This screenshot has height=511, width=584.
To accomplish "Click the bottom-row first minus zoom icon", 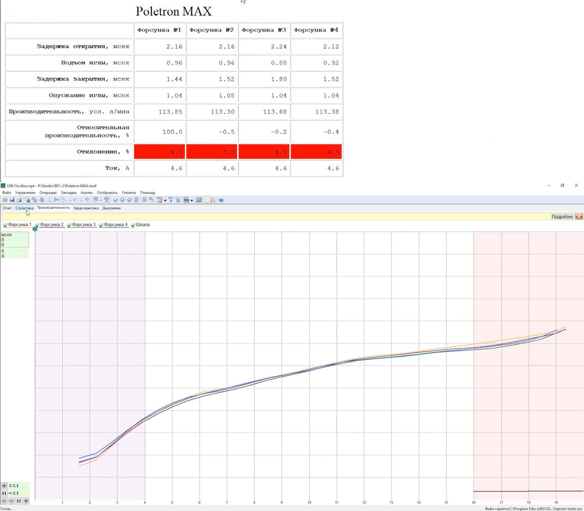I will point(4,501).
